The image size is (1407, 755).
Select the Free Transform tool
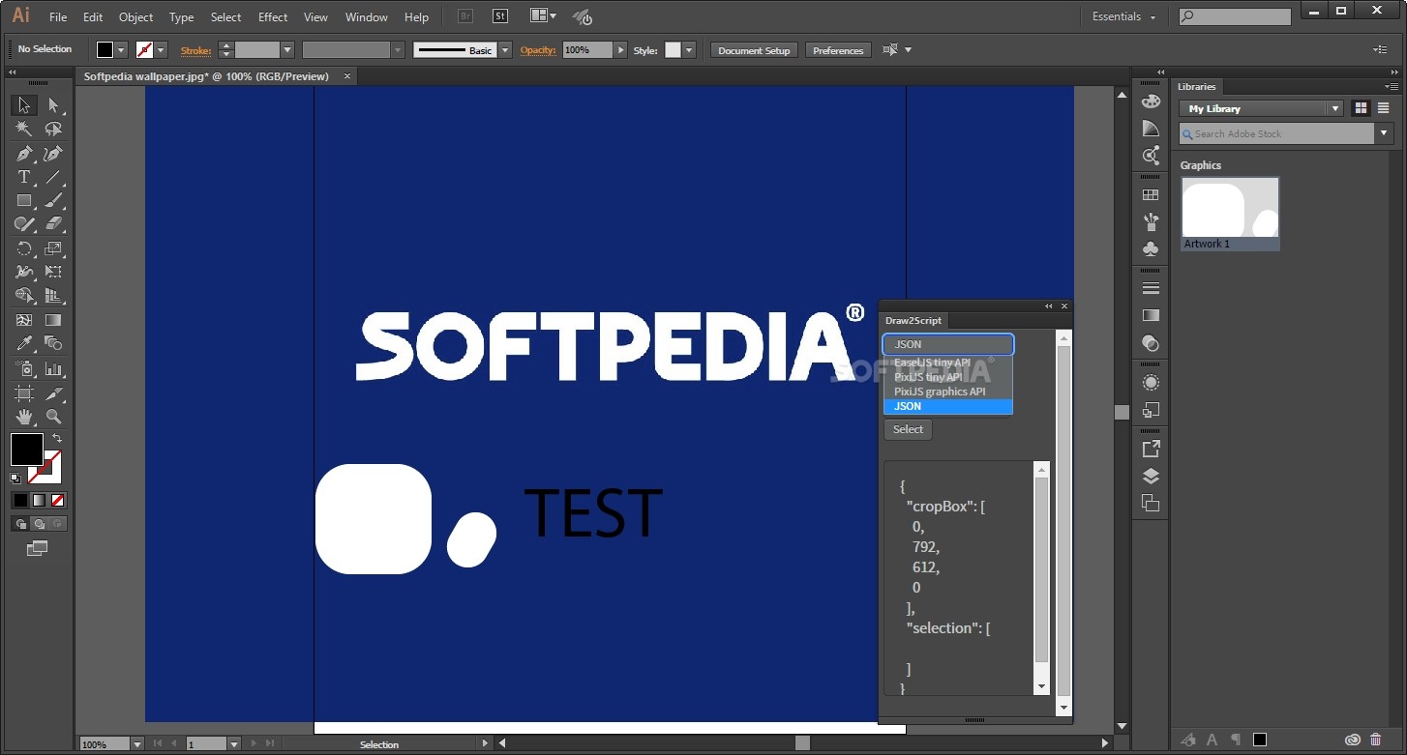53,273
